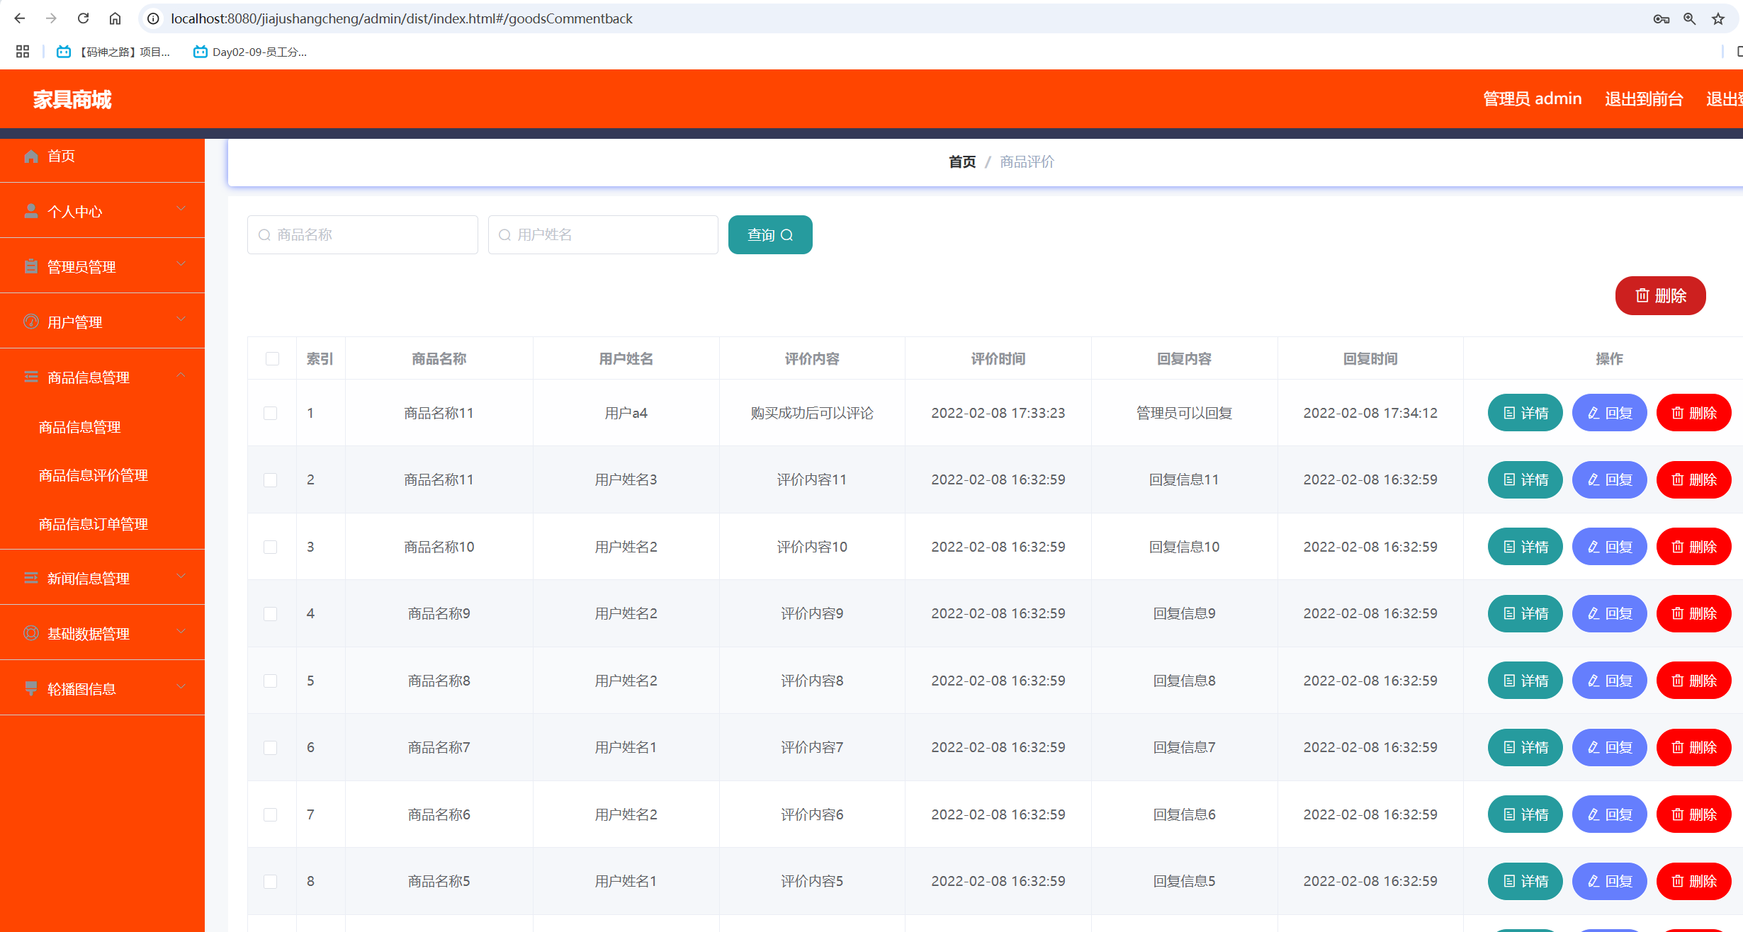Image resolution: width=1743 pixels, height=932 pixels.
Task: Click 详情 button for row 2
Action: pyautogui.click(x=1525, y=479)
